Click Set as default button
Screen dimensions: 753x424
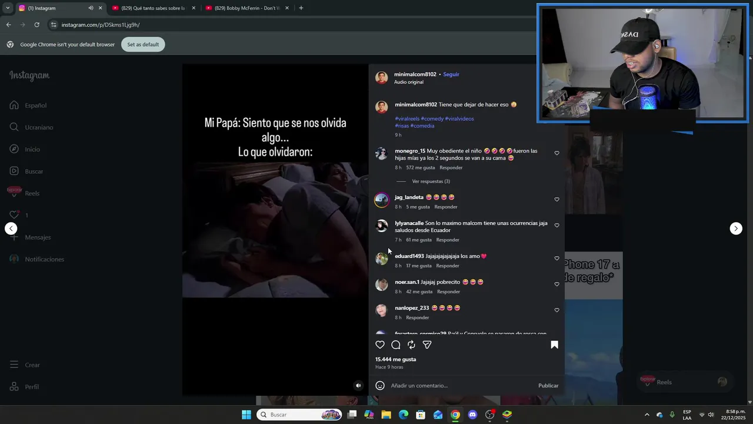143,45
